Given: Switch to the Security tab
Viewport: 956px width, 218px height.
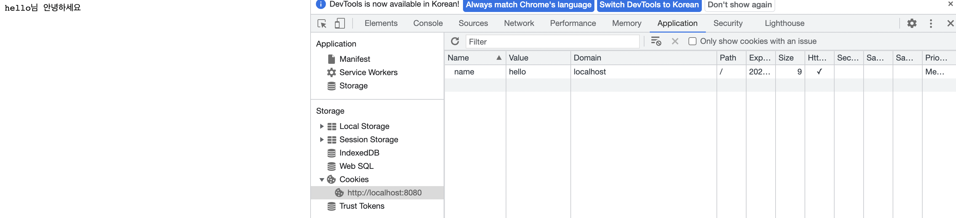Looking at the screenshot, I should tap(728, 23).
